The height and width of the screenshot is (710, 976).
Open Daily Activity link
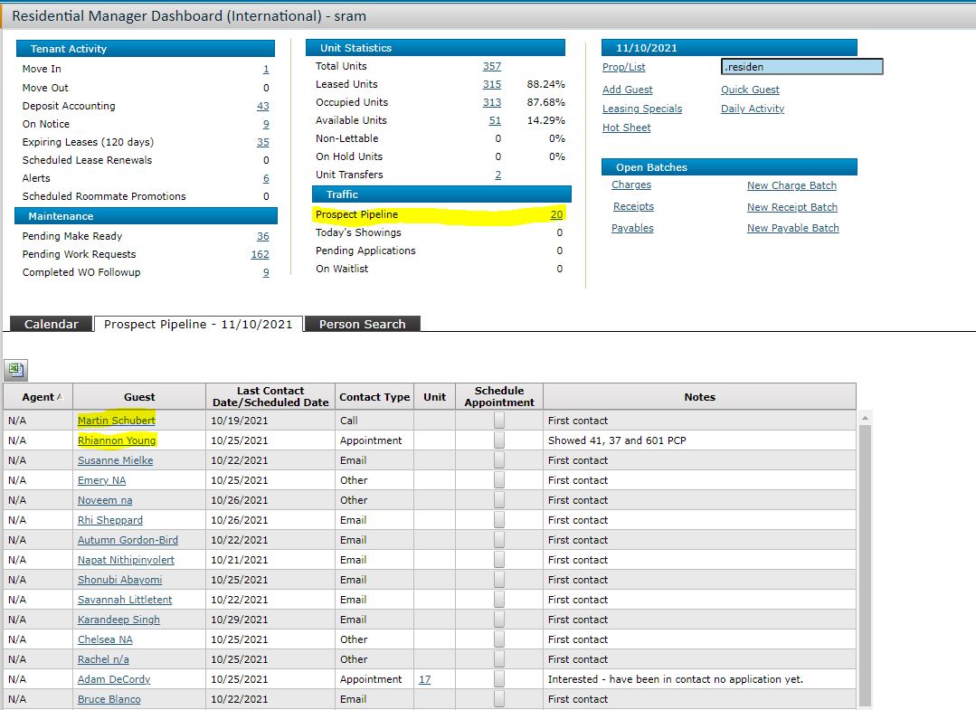pos(753,109)
